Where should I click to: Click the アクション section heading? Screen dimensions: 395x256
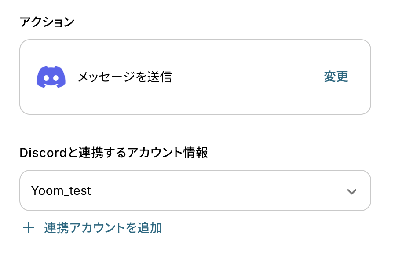(47, 22)
